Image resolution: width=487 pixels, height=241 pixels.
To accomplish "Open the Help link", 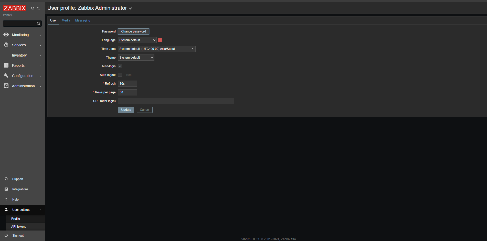I will click(x=15, y=200).
